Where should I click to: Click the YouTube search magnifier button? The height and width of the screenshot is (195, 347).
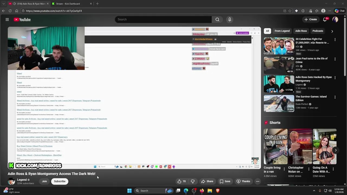click(x=217, y=19)
